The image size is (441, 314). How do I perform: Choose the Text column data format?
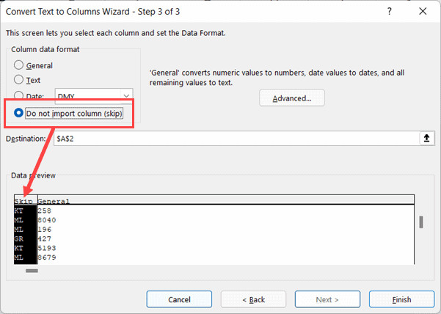(19, 80)
